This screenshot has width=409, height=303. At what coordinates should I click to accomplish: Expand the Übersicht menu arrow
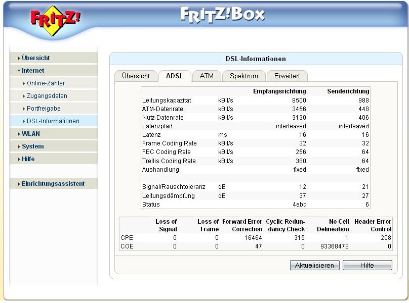tap(19, 58)
